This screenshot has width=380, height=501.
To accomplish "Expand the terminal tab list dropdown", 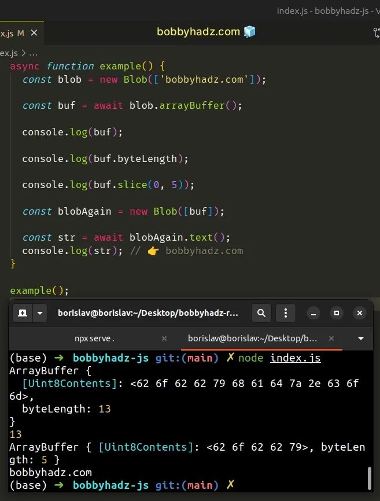I will pyautogui.click(x=361, y=338).
